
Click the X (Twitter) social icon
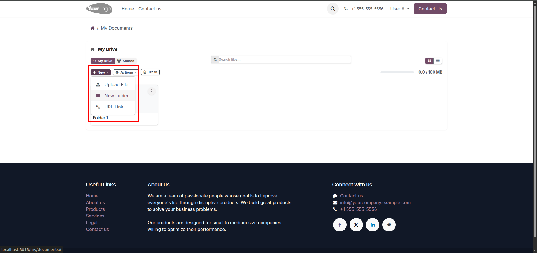(x=356, y=225)
